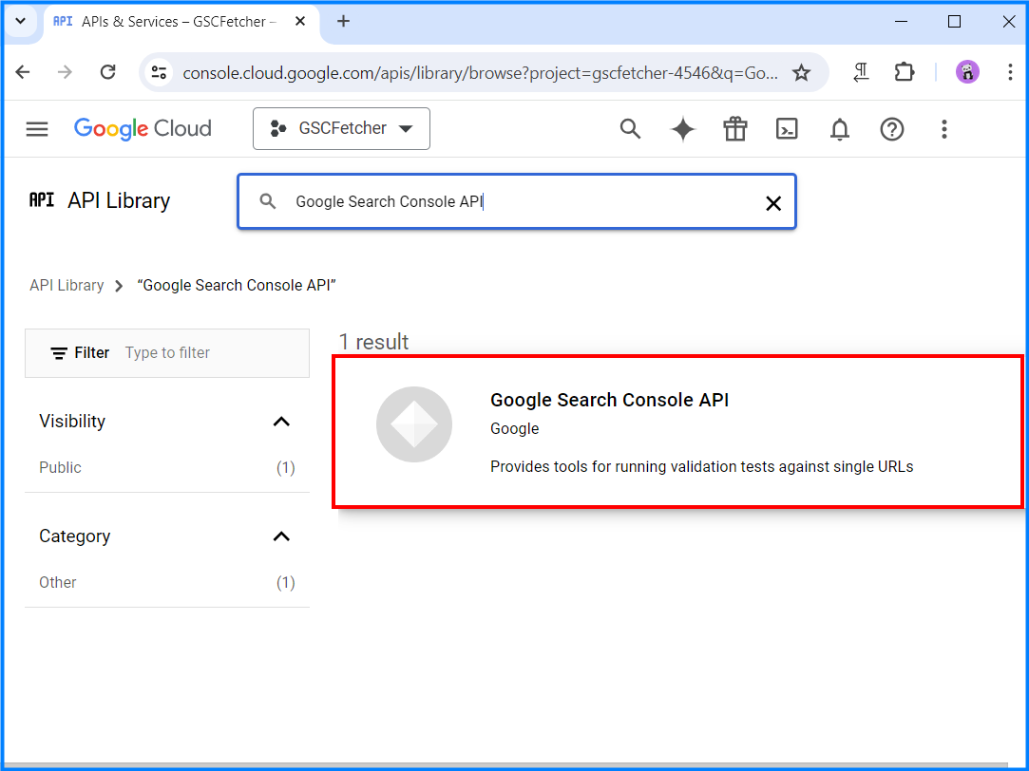
Task: Open the Google Cloud help menu
Action: pos(891,129)
